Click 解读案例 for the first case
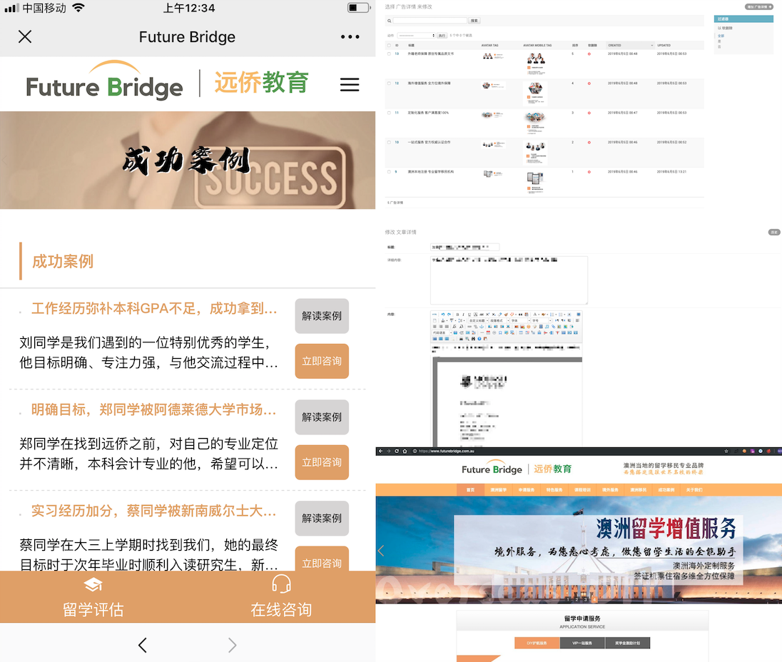782x662 pixels. pos(322,316)
